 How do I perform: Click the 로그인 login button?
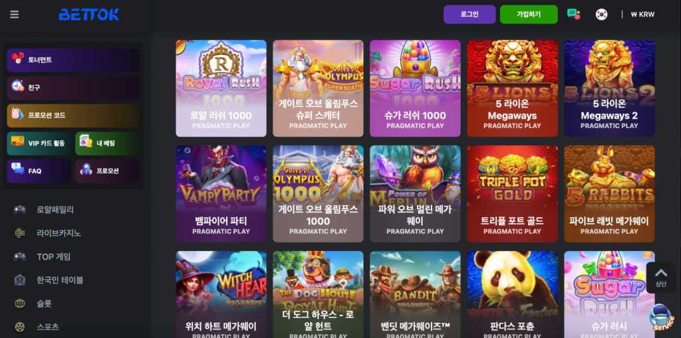point(470,15)
